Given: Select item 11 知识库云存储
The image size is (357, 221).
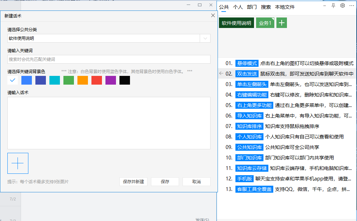Looking at the screenshot, I should pyautogui.click(x=287, y=168).
